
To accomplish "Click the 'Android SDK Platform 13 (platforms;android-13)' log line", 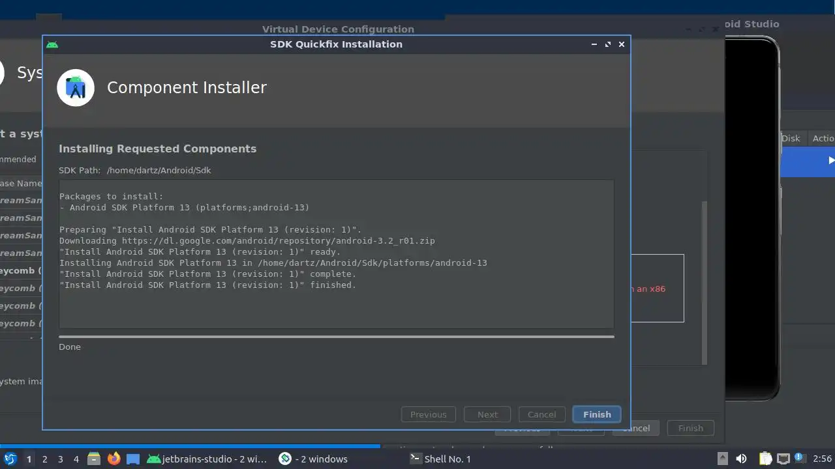I will (185, 207).
